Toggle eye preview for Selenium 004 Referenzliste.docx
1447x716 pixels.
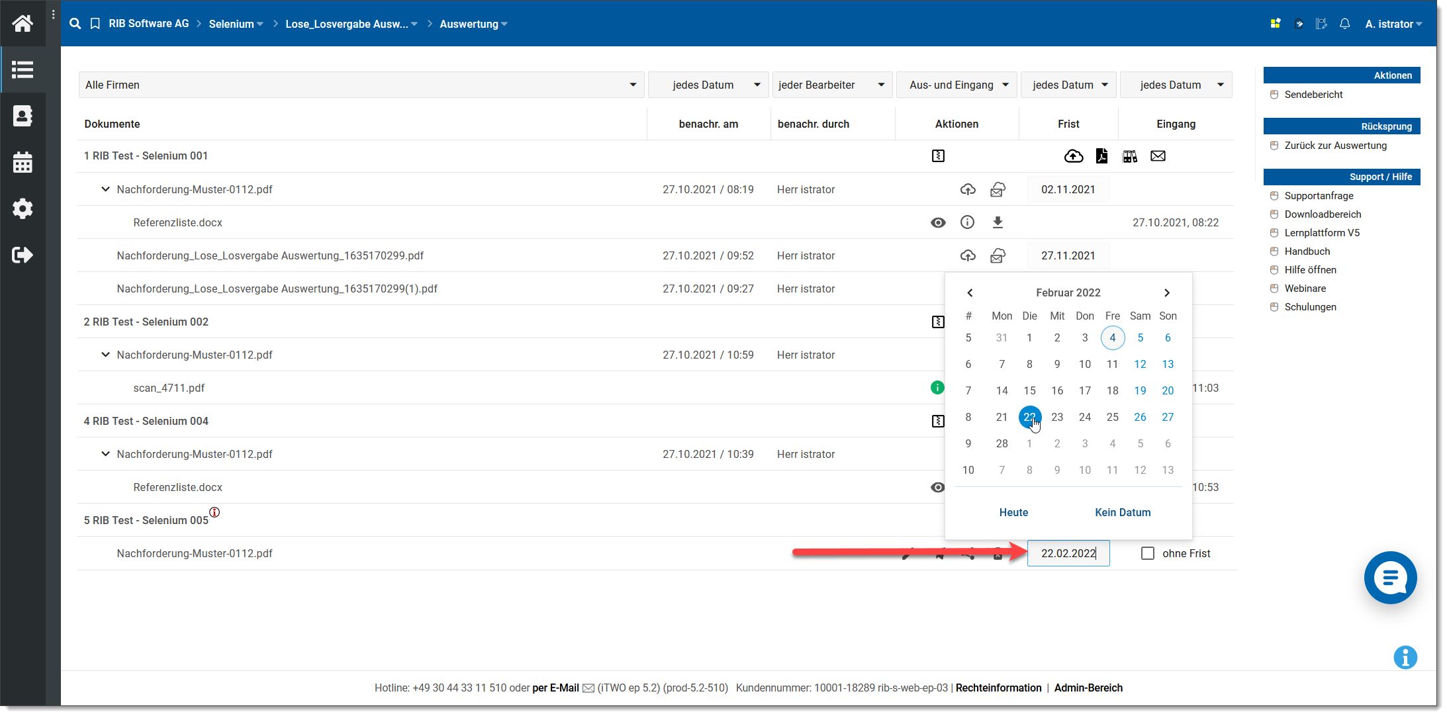[937, 487]
